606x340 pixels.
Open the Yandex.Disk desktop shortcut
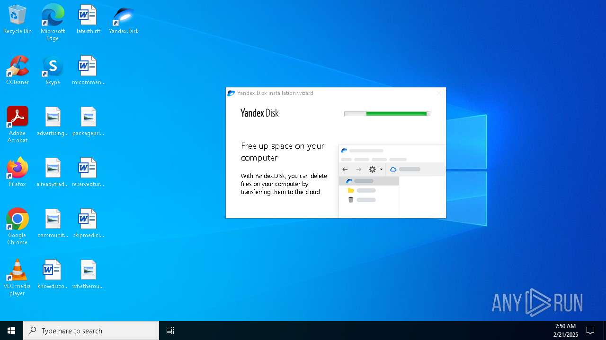[x=124, y=20]
